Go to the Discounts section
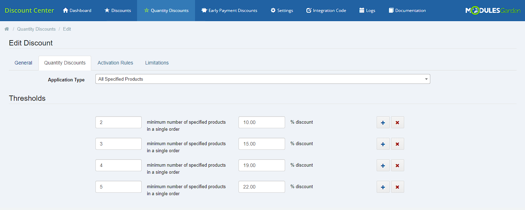525x210 pixels. pos(118,11)
